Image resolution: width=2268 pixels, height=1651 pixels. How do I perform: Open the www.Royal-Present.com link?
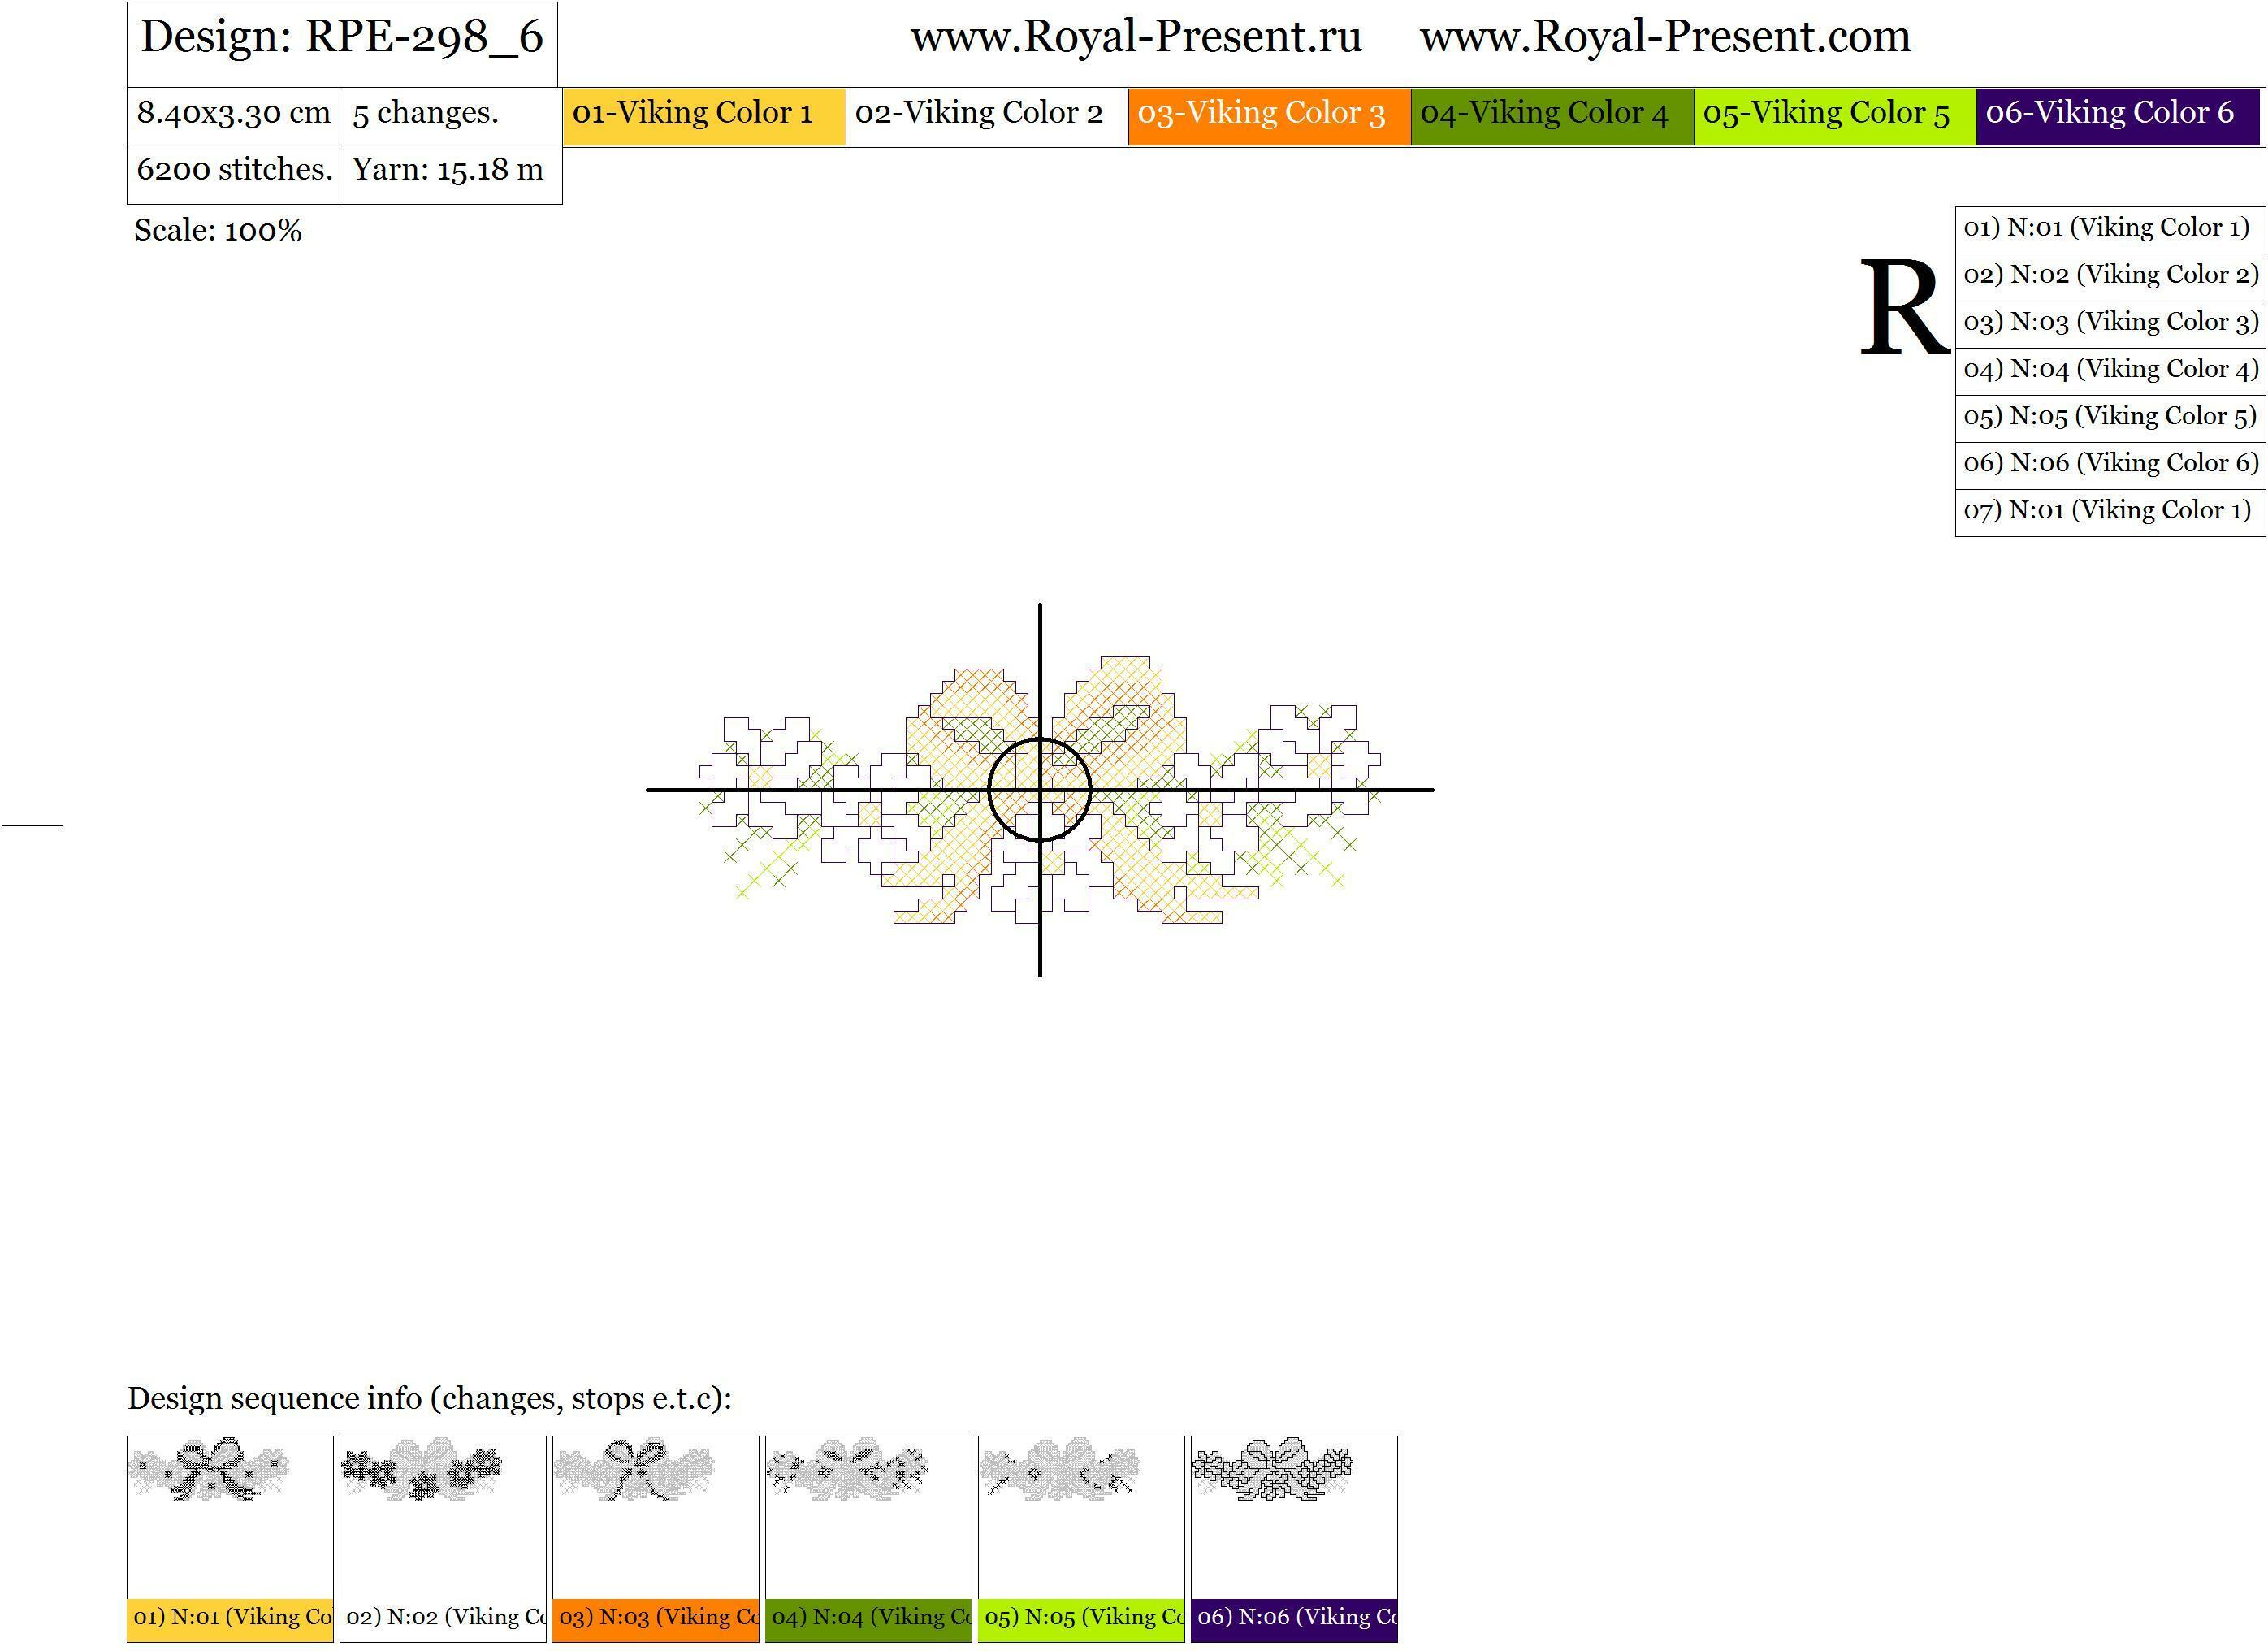coord(1665,37)
